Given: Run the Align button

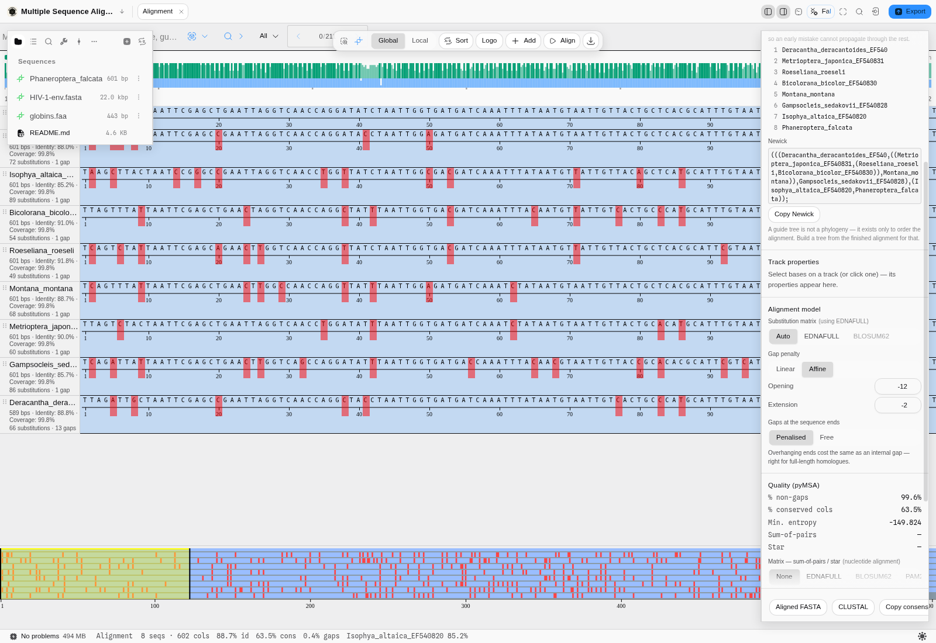Looking at the screenshot, I should click(562, 41).
